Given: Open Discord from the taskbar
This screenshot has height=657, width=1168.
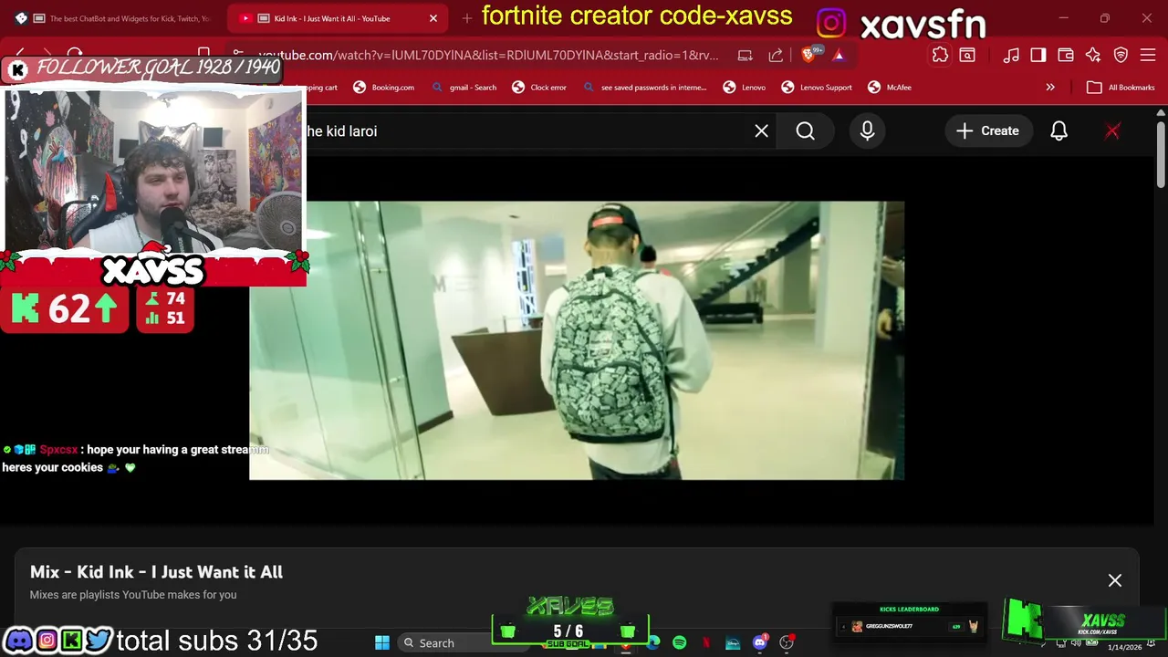Looking at the screenshot, I should click(x=759, y=642).
